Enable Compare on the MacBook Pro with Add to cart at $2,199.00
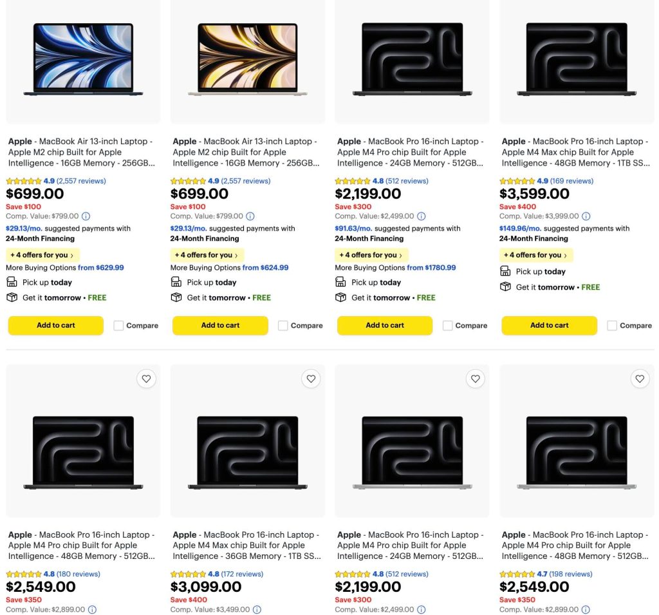Viewport: 659px width, 615px height. [x=448, y=326]
